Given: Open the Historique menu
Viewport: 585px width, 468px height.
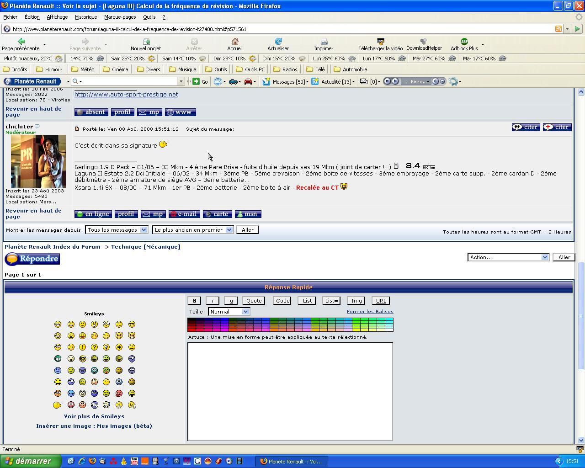Looking at the screenshot, I should point(86,17).
